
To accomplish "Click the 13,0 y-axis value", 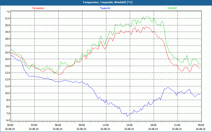I will click(8, 73).
